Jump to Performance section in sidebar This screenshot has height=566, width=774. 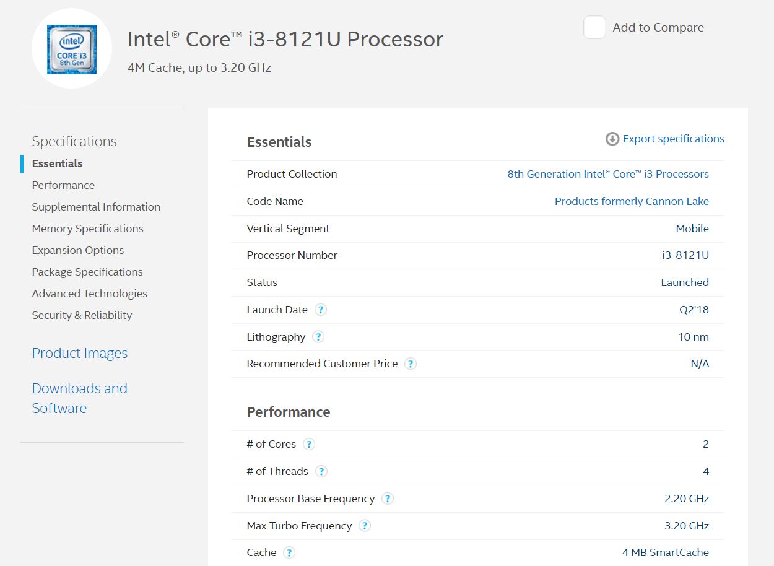[63, 185]
